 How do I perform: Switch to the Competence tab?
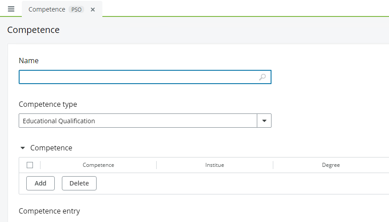[47, 9]
